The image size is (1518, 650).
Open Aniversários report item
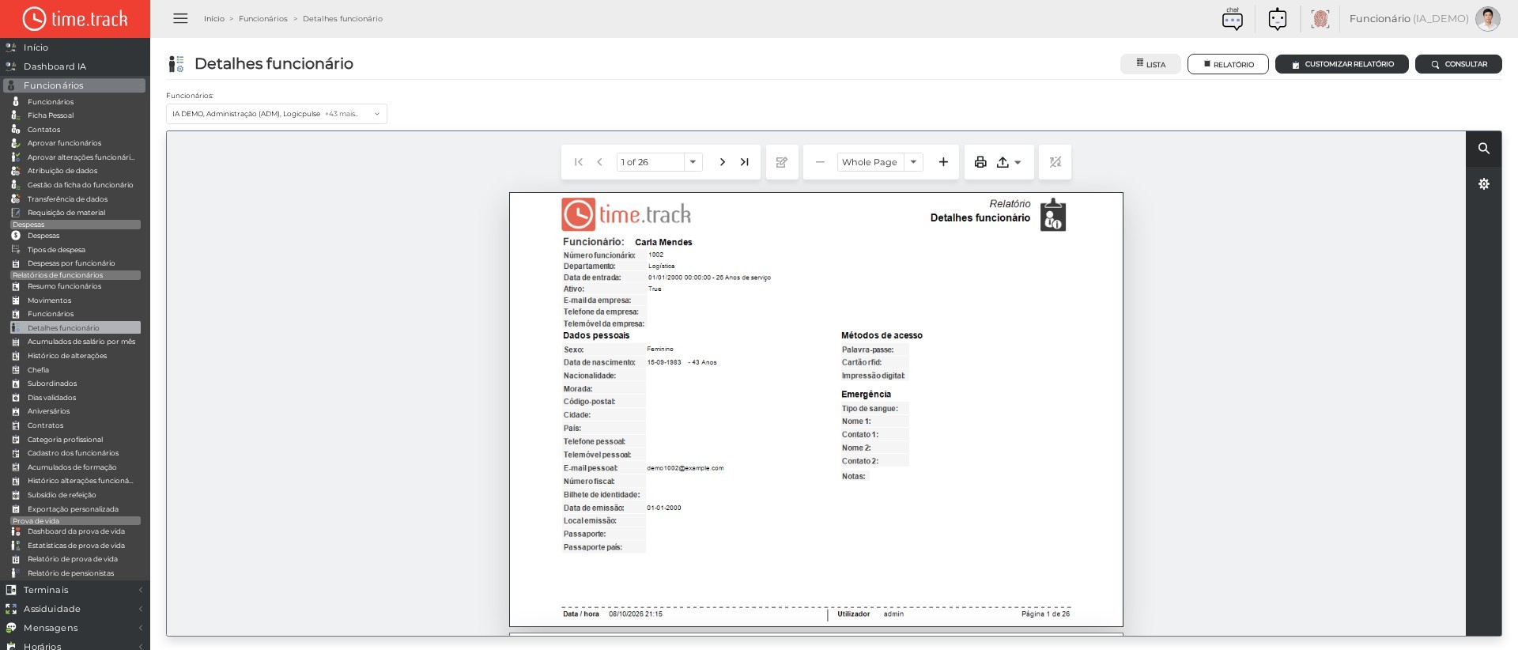[x=48, y=411]
